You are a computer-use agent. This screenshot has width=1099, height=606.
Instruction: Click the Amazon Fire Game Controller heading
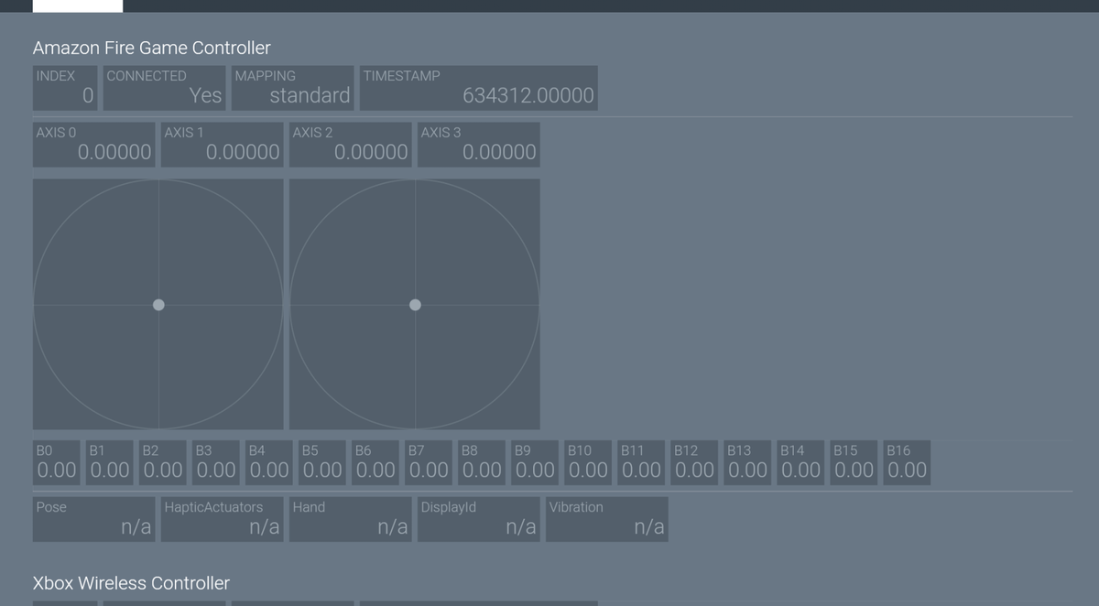[152, 48]
